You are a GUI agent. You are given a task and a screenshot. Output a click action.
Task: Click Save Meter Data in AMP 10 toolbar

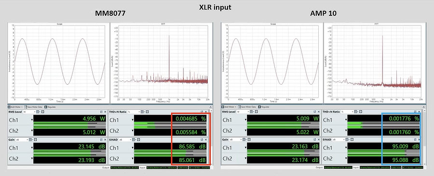(246, 107)
